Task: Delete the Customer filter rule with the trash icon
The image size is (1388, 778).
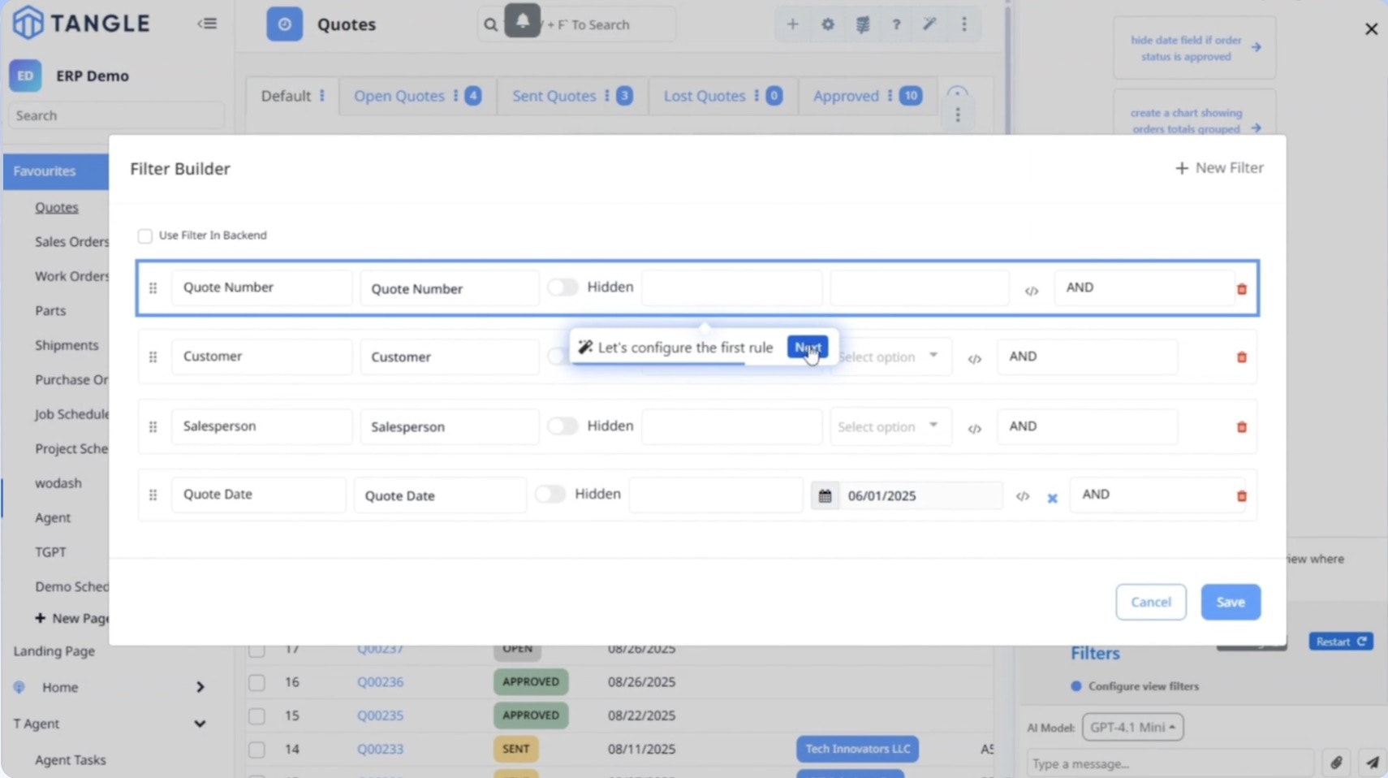Action: 1241,357
